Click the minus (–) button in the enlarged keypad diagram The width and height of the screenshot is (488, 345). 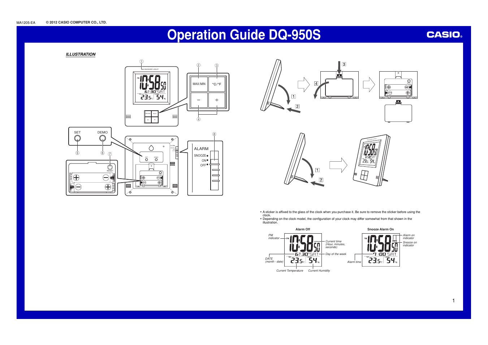[x=199, y=100]
